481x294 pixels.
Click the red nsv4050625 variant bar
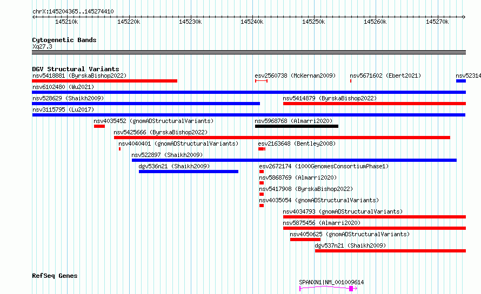(305, 240)
